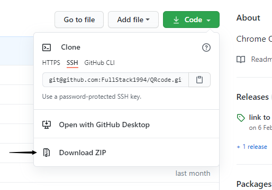The width and height of the screenshot is (272, 190).
Task: Click the ZIP file icon
Action: pos(47,153)
